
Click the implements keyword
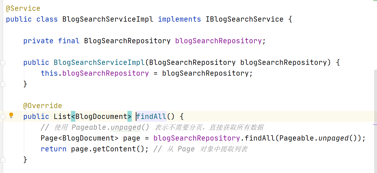click(180, 19)
